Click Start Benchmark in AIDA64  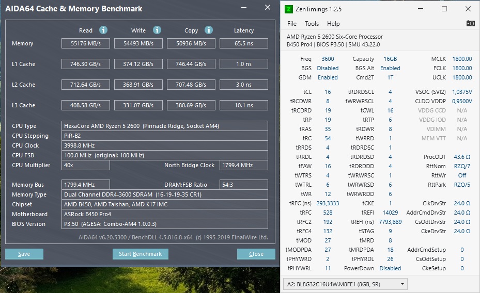[140, 254]
